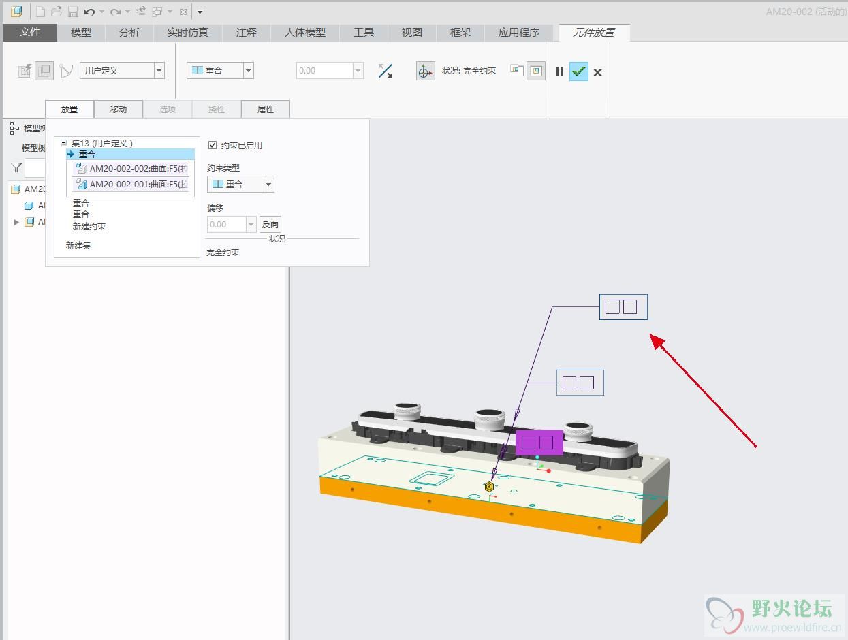
Task: Toggle the 3D dragger display
Action: point(426,71)
